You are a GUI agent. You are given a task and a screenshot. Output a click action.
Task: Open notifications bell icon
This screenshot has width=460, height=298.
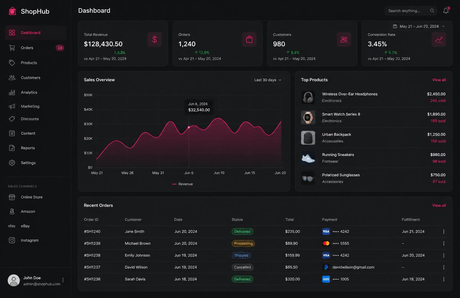[446, 11]
